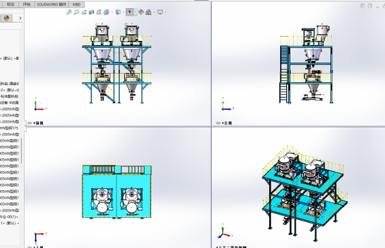Click the assembly model in the isometric view
385x248 pixels.
(x=305, y=193)
